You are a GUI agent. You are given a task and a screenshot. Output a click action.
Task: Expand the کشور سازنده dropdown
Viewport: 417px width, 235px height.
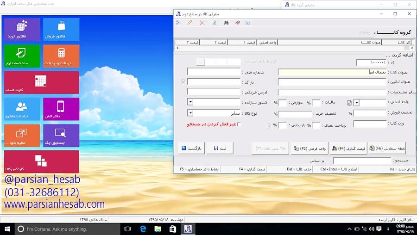pos(190,102)
